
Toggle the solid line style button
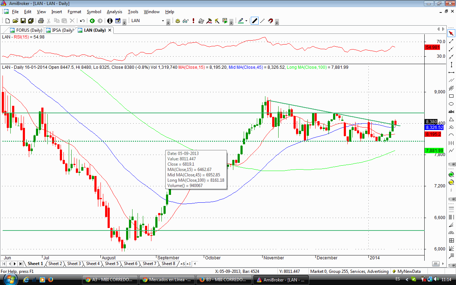[254, 21]
